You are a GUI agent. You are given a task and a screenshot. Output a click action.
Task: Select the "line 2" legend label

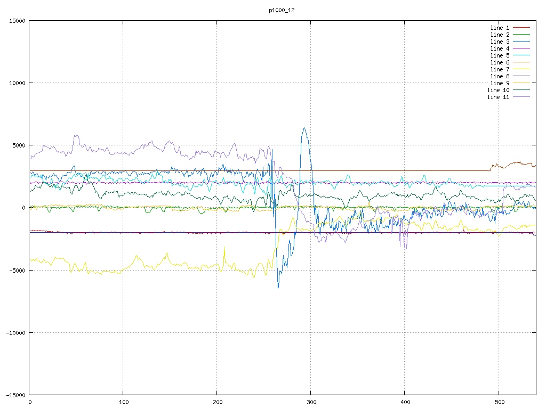tap(500, 35)
